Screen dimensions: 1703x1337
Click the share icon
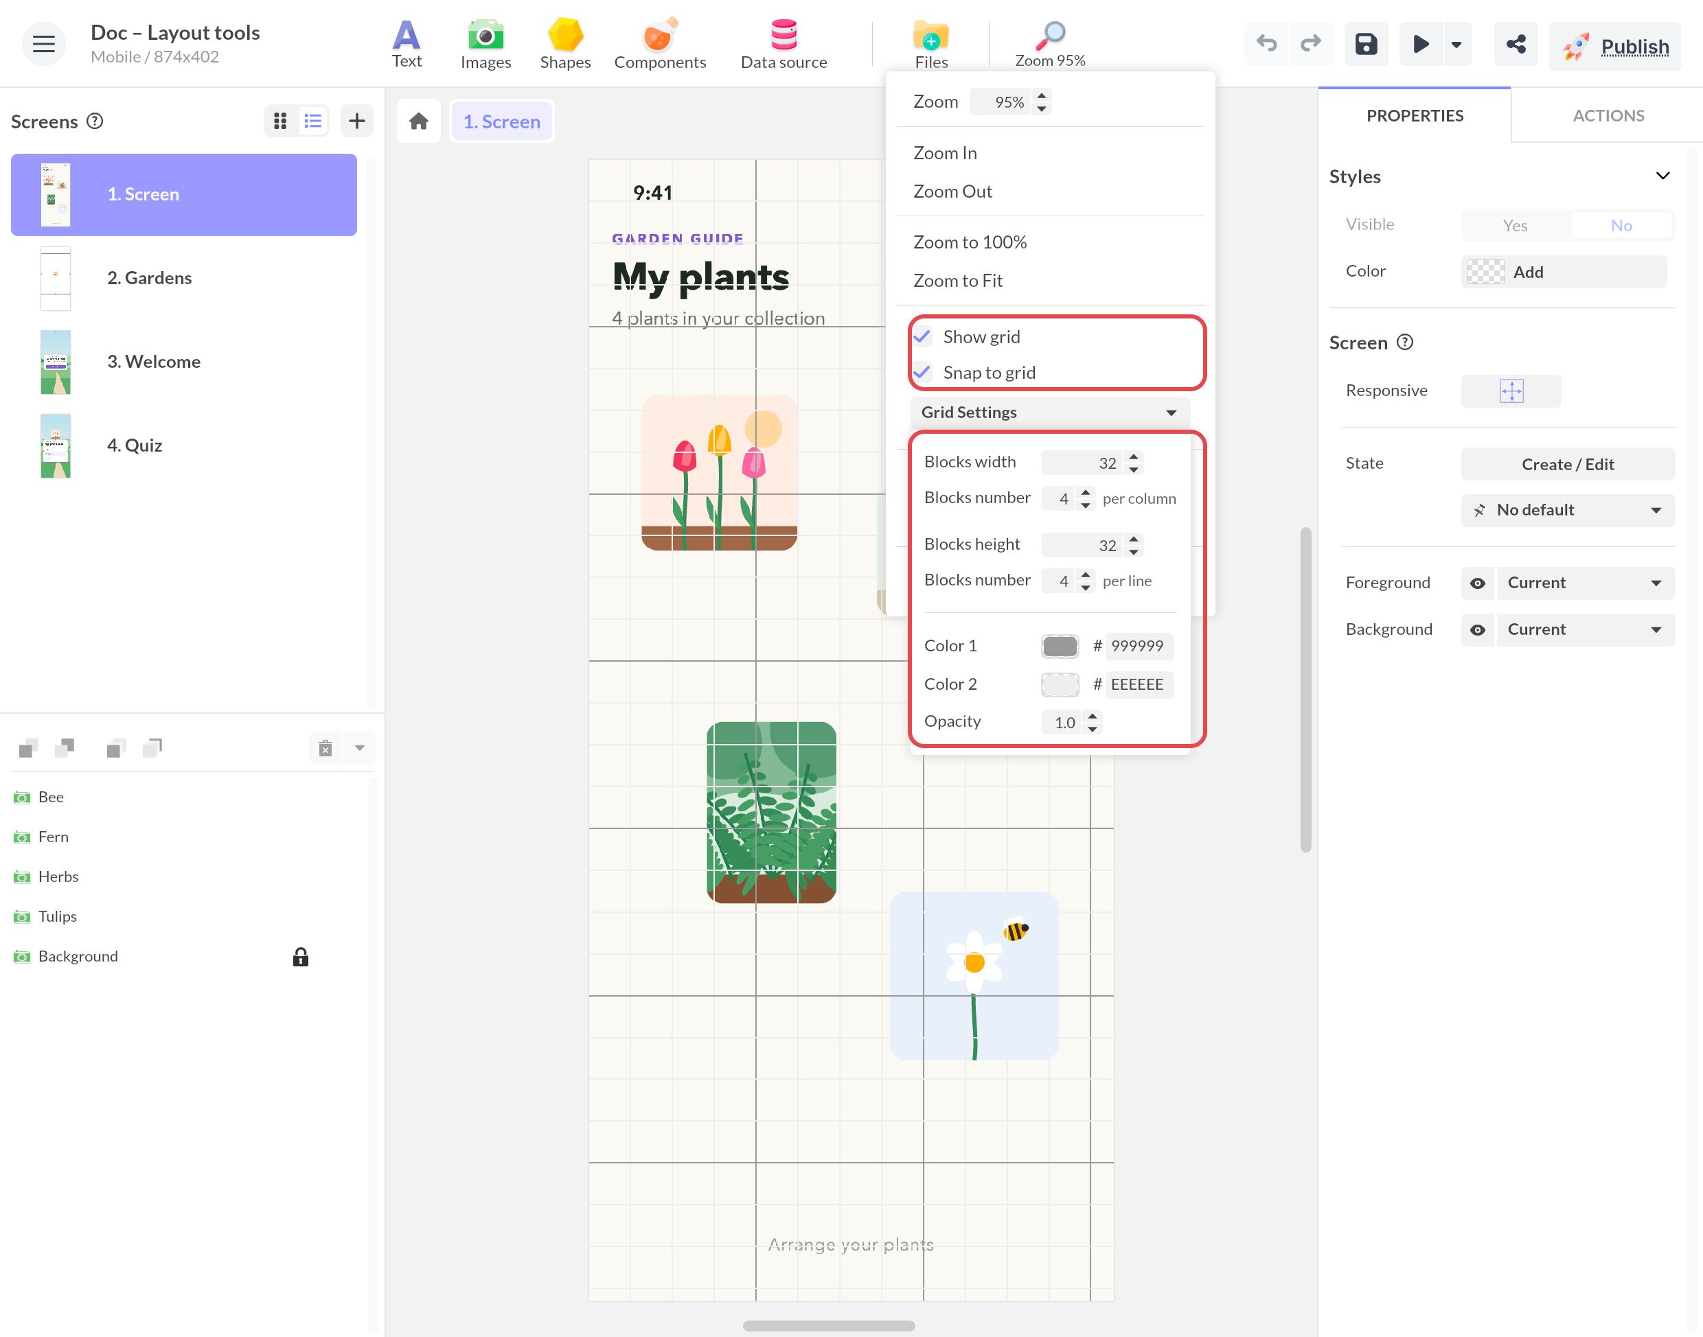pyautogui.click(x=1516, y=44)
